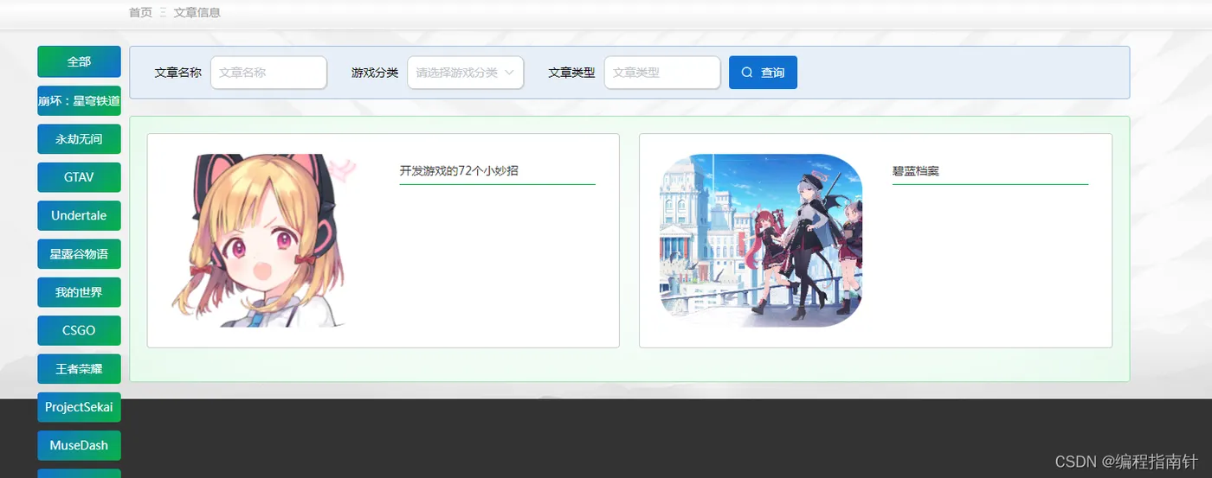Click the 文章名称 field label
The height and width of the screenshot is (478, 1212).
click(177, 73)
